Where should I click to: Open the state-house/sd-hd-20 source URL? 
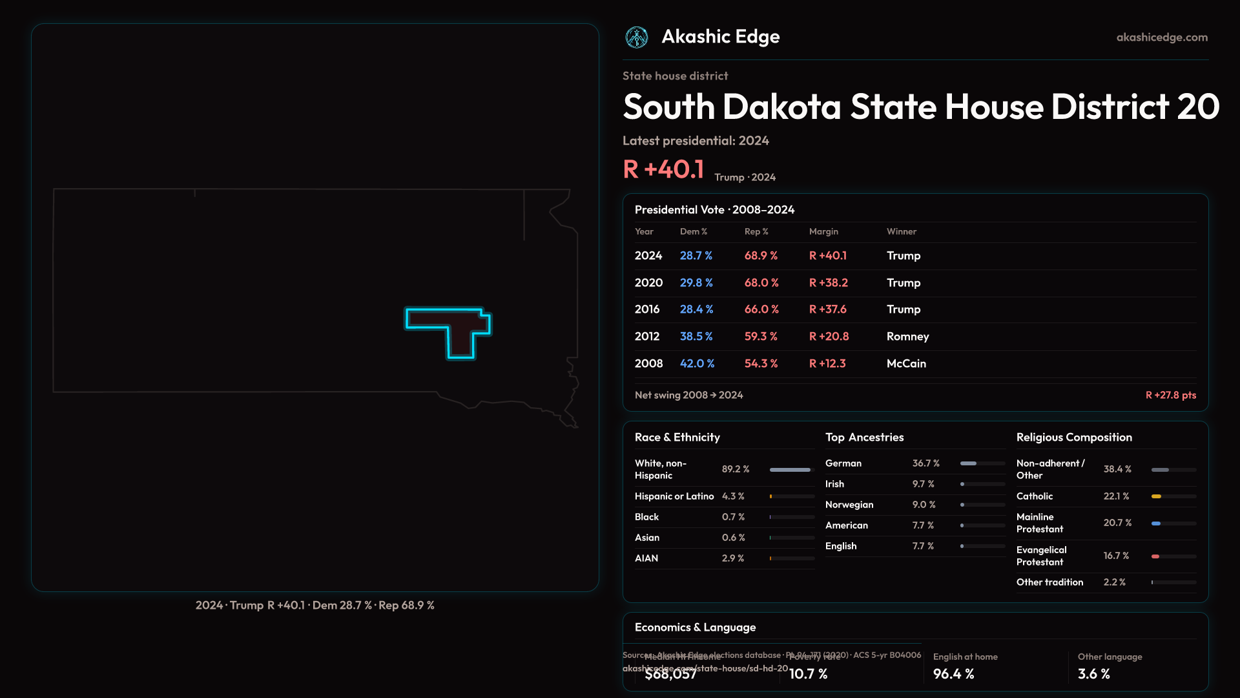click(705, 669)
